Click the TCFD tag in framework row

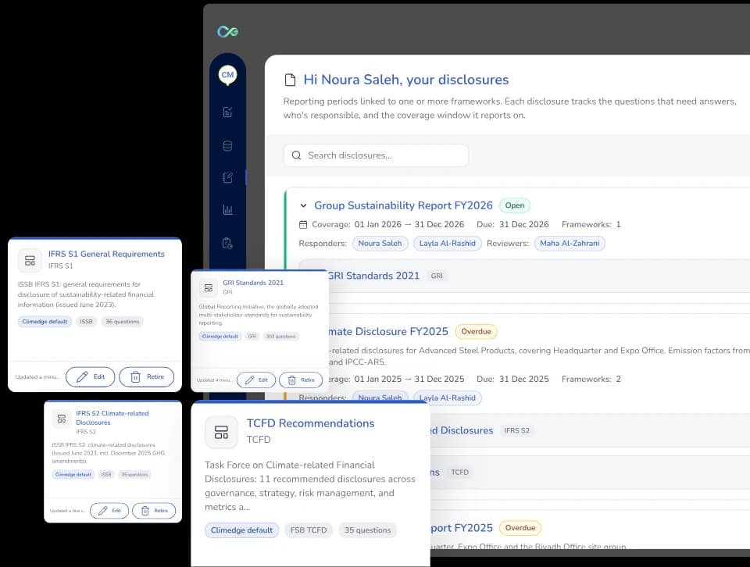459,472
